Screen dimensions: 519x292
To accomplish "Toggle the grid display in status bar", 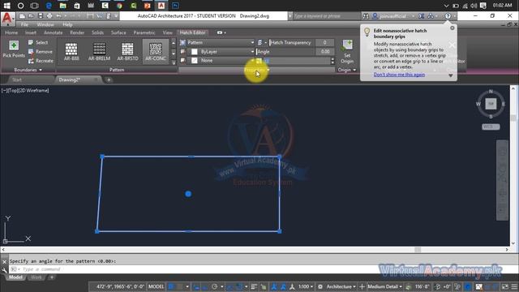I will tap(171, 286).
